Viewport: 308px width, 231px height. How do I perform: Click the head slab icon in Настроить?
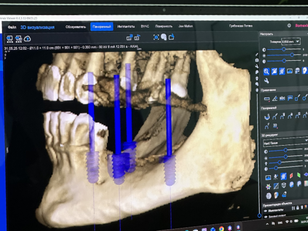click(x=297, y=71)
